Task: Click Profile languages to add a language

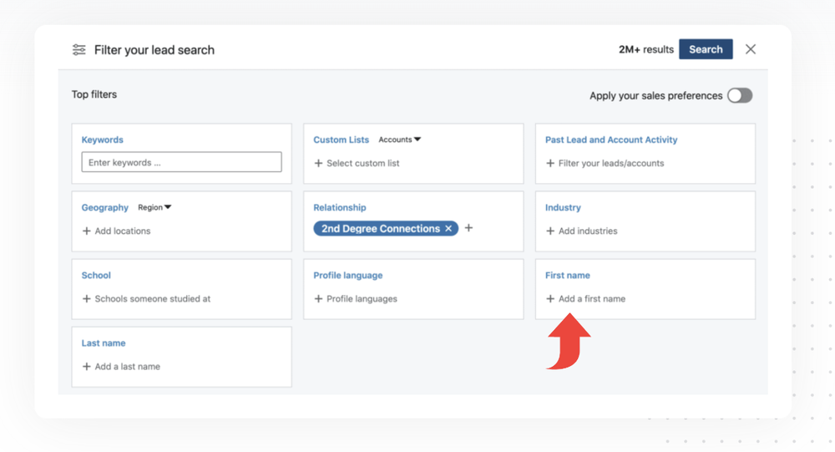Action: point(362,299)
